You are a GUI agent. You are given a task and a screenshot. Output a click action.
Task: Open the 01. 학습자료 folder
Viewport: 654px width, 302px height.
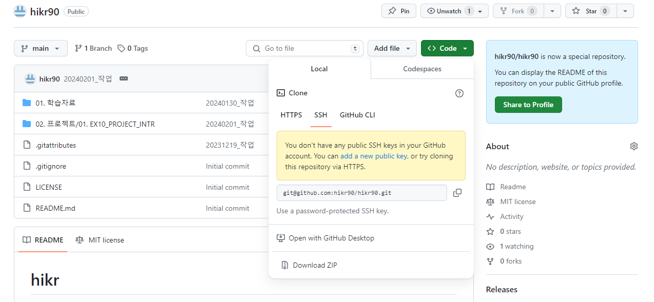[x=55, y=103]
